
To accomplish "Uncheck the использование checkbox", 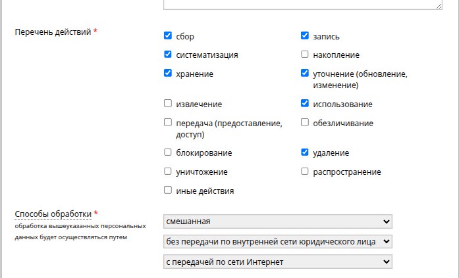I will point(305,103).
